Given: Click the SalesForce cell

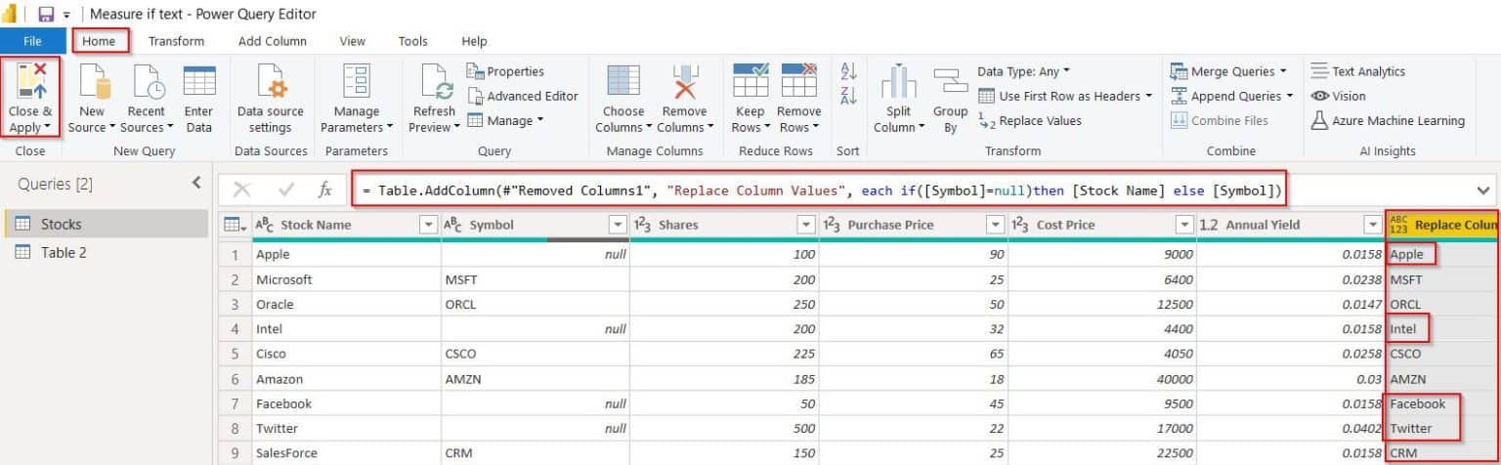Looking at the screenshot, I should 346,453.
